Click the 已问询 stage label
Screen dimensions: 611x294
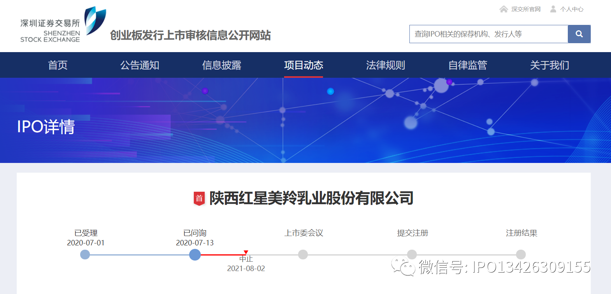(195, 233)
